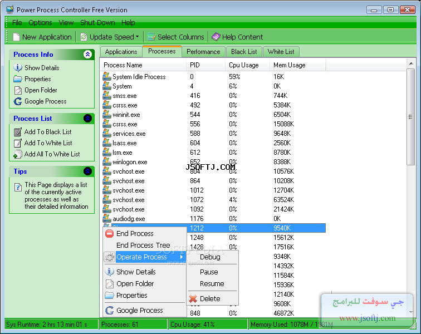Open the File menu

pos(17,23)
